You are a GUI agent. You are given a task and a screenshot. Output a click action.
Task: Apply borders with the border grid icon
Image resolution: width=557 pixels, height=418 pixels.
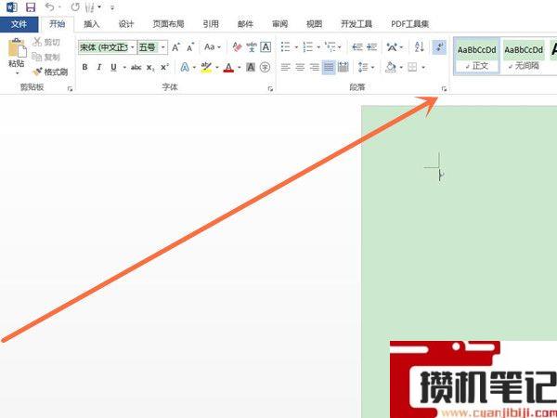pyautogui.click(x=412, y=67)
